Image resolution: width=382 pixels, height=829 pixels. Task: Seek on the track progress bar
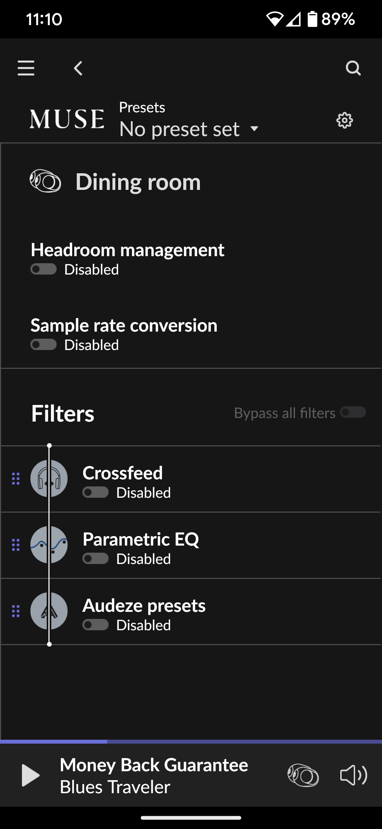tap(191, 741)
